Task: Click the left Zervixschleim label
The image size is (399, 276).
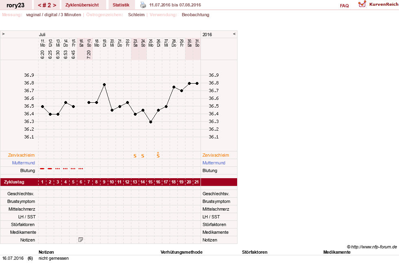Action: click(22, 155)
